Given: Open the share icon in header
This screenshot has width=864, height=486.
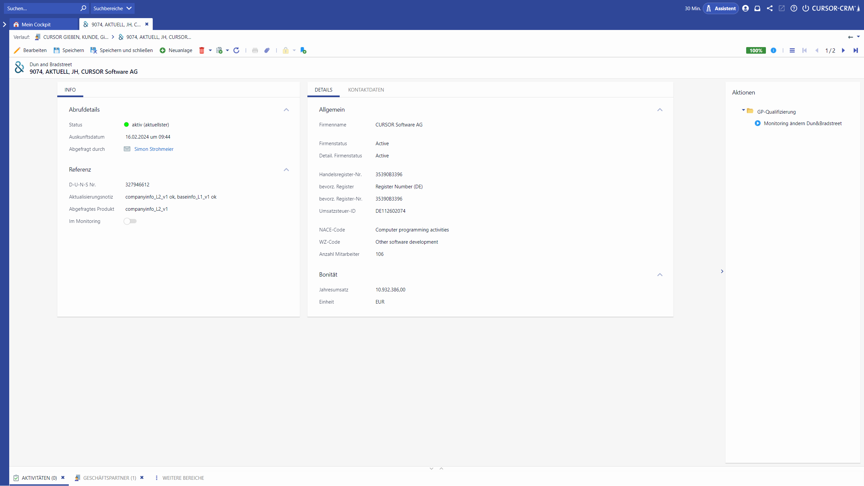Looking at the screenshot, I should 770,8.
